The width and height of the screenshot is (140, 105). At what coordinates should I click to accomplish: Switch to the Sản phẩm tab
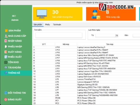click(x=38, y=25)
